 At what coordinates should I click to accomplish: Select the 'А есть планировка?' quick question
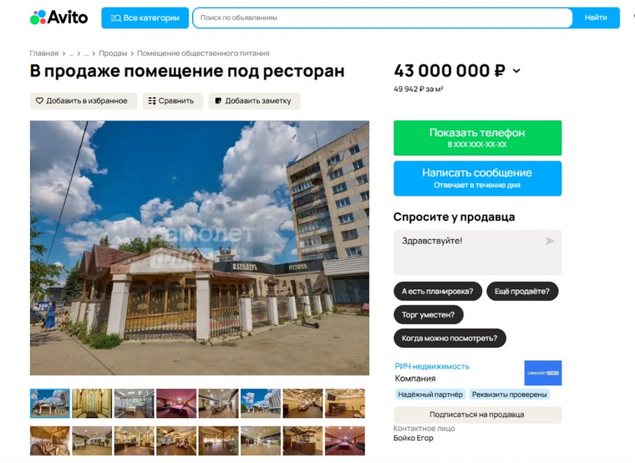pos(437,291)
